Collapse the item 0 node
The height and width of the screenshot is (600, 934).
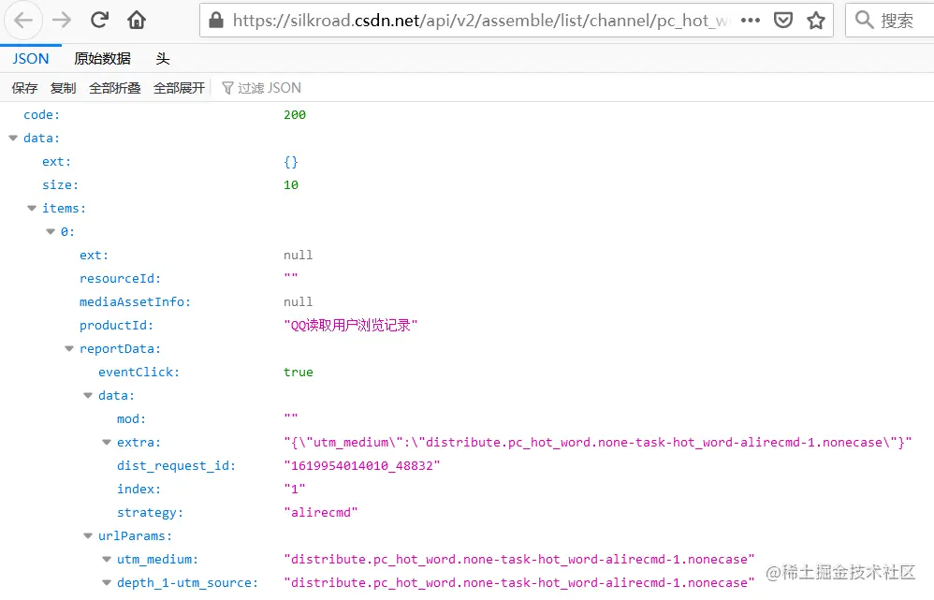51,231
